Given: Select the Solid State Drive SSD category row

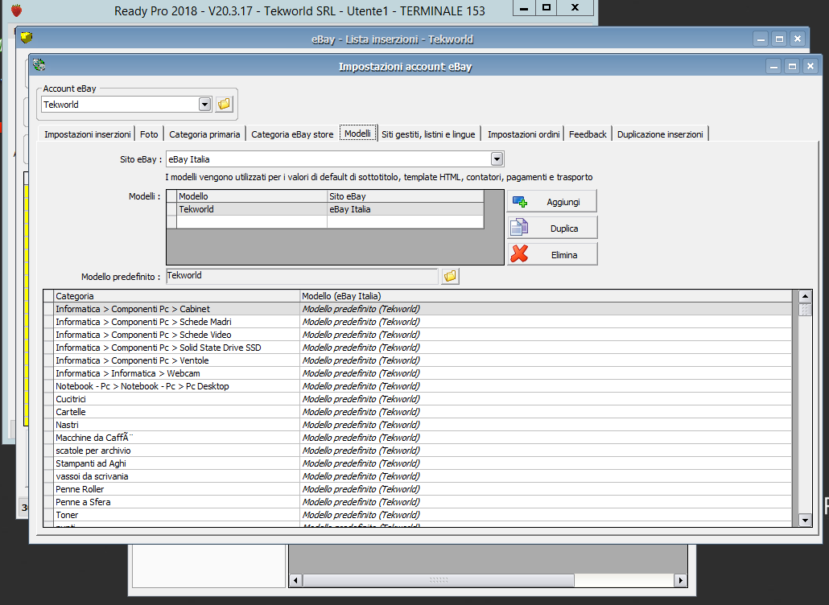Looking at the screenshot, I should coord(158,348).
